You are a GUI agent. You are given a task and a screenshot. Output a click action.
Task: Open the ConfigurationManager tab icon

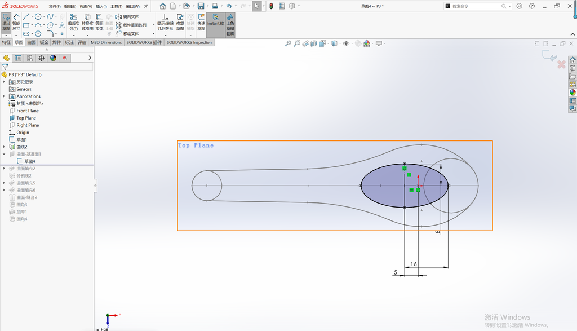point(30,58)
